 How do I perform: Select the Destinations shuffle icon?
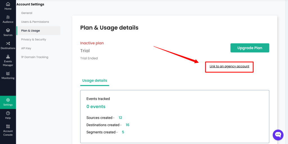[x=8, y=43]
